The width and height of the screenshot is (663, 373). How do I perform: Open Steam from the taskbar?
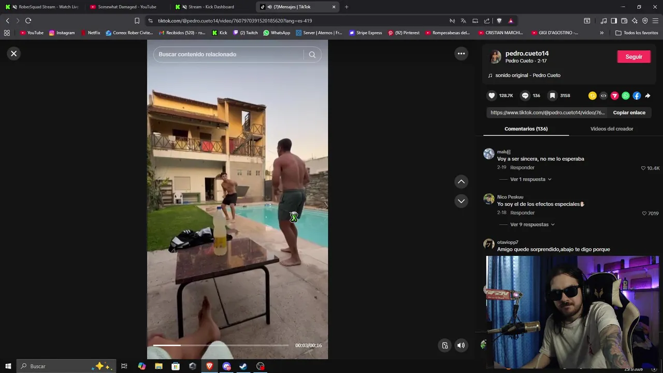(243, 366)
